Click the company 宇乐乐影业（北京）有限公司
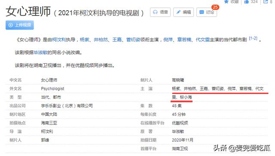 67,106
